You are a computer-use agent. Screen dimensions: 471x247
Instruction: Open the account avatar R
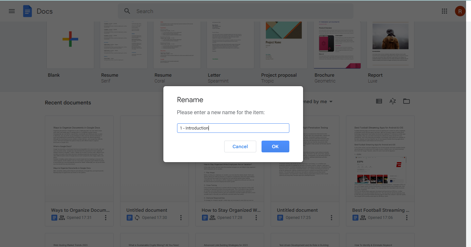pos(460,11)
